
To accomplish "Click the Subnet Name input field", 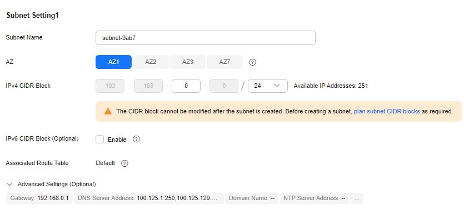I will [x=206, y=38].
